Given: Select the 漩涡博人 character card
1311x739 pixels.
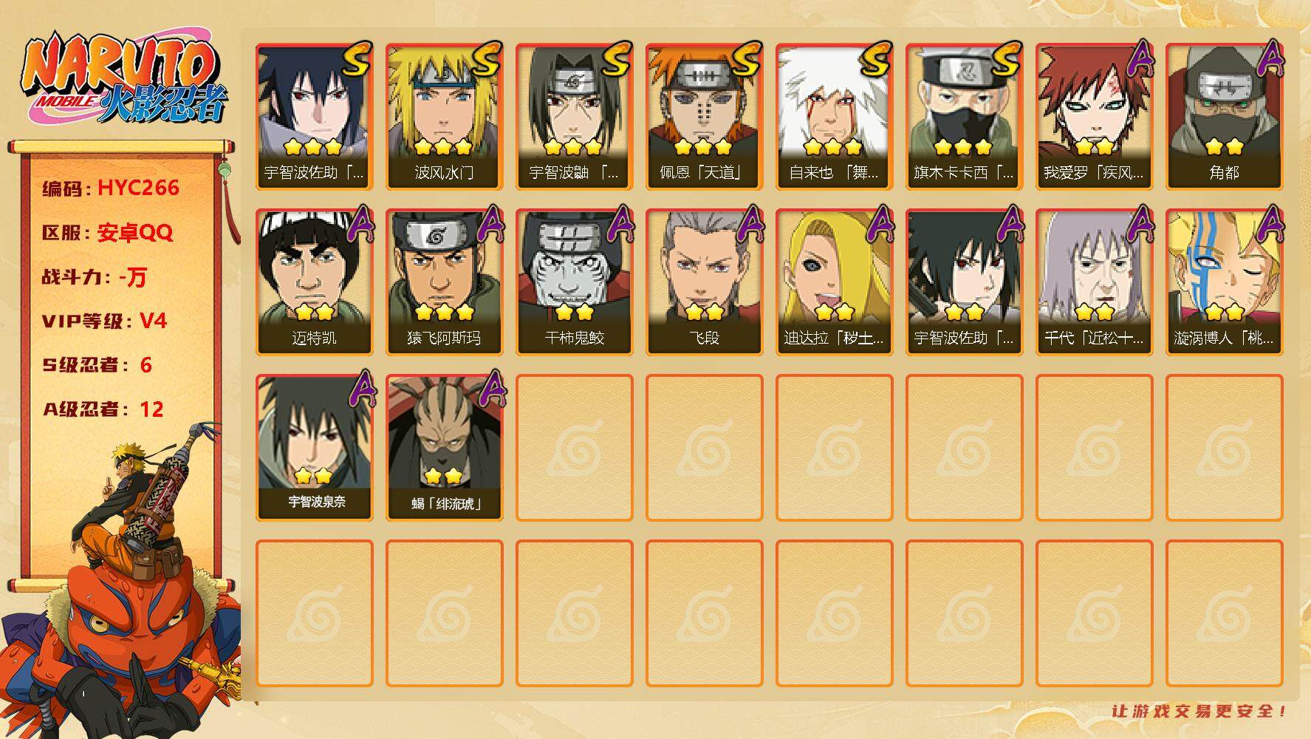Looking at the screenshot, I should (x=1224, y=282).
